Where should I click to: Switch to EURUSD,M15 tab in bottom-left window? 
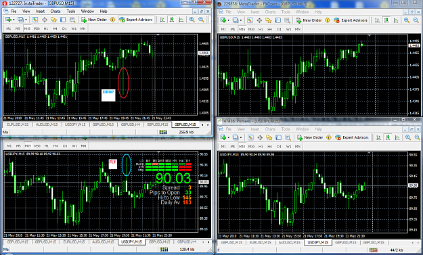tap(74, 241)
